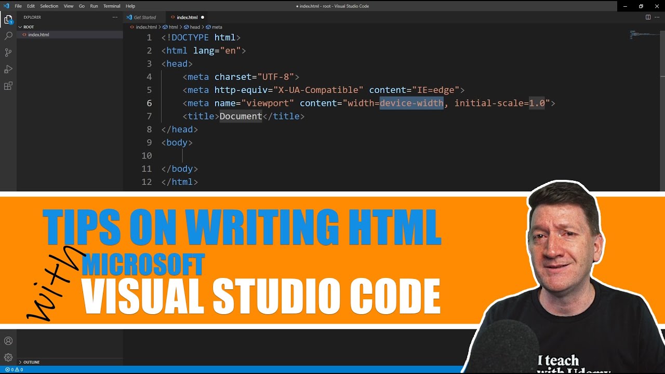Click the "UTF-8" charset value
665x374 pixels.
pos(276,77)
